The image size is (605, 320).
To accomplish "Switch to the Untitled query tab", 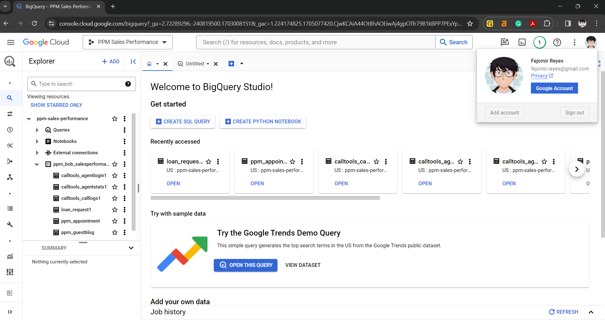I will 195,64.
